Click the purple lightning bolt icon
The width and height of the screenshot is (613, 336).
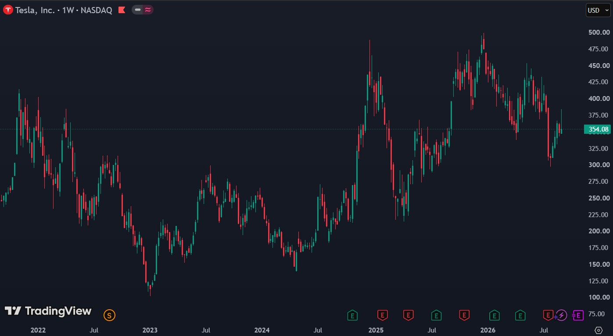561,315
